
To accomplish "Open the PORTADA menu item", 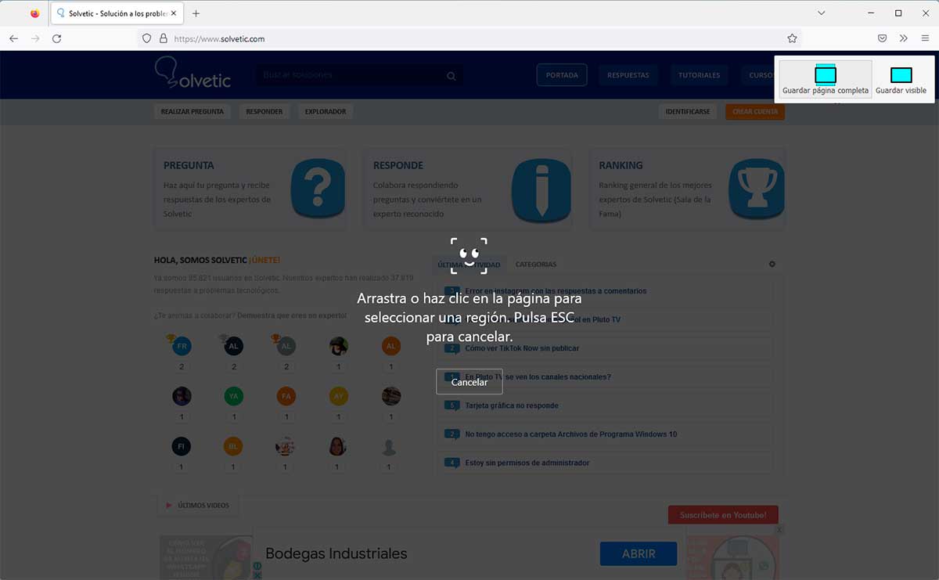I will [562, 75].
